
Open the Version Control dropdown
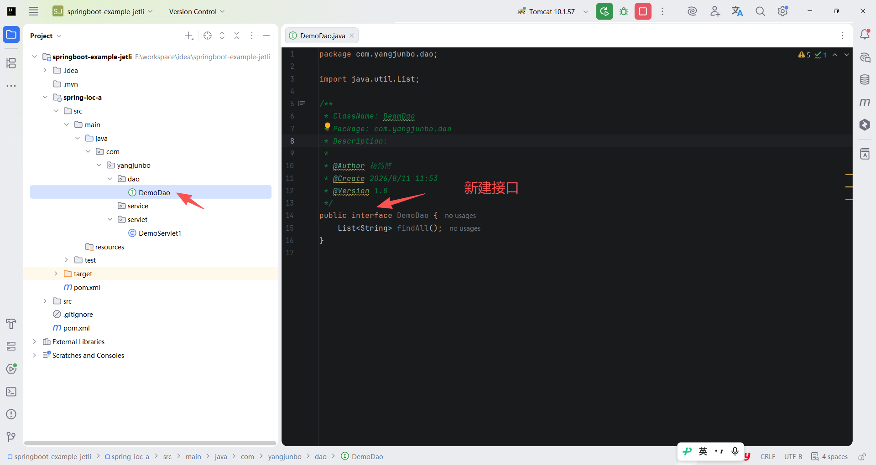(x=197, y=11)
